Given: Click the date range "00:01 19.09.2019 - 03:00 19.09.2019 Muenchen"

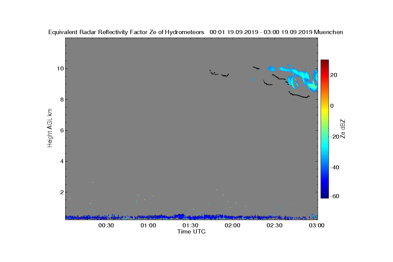Looking at the screenshot, I should coord(276,32).
